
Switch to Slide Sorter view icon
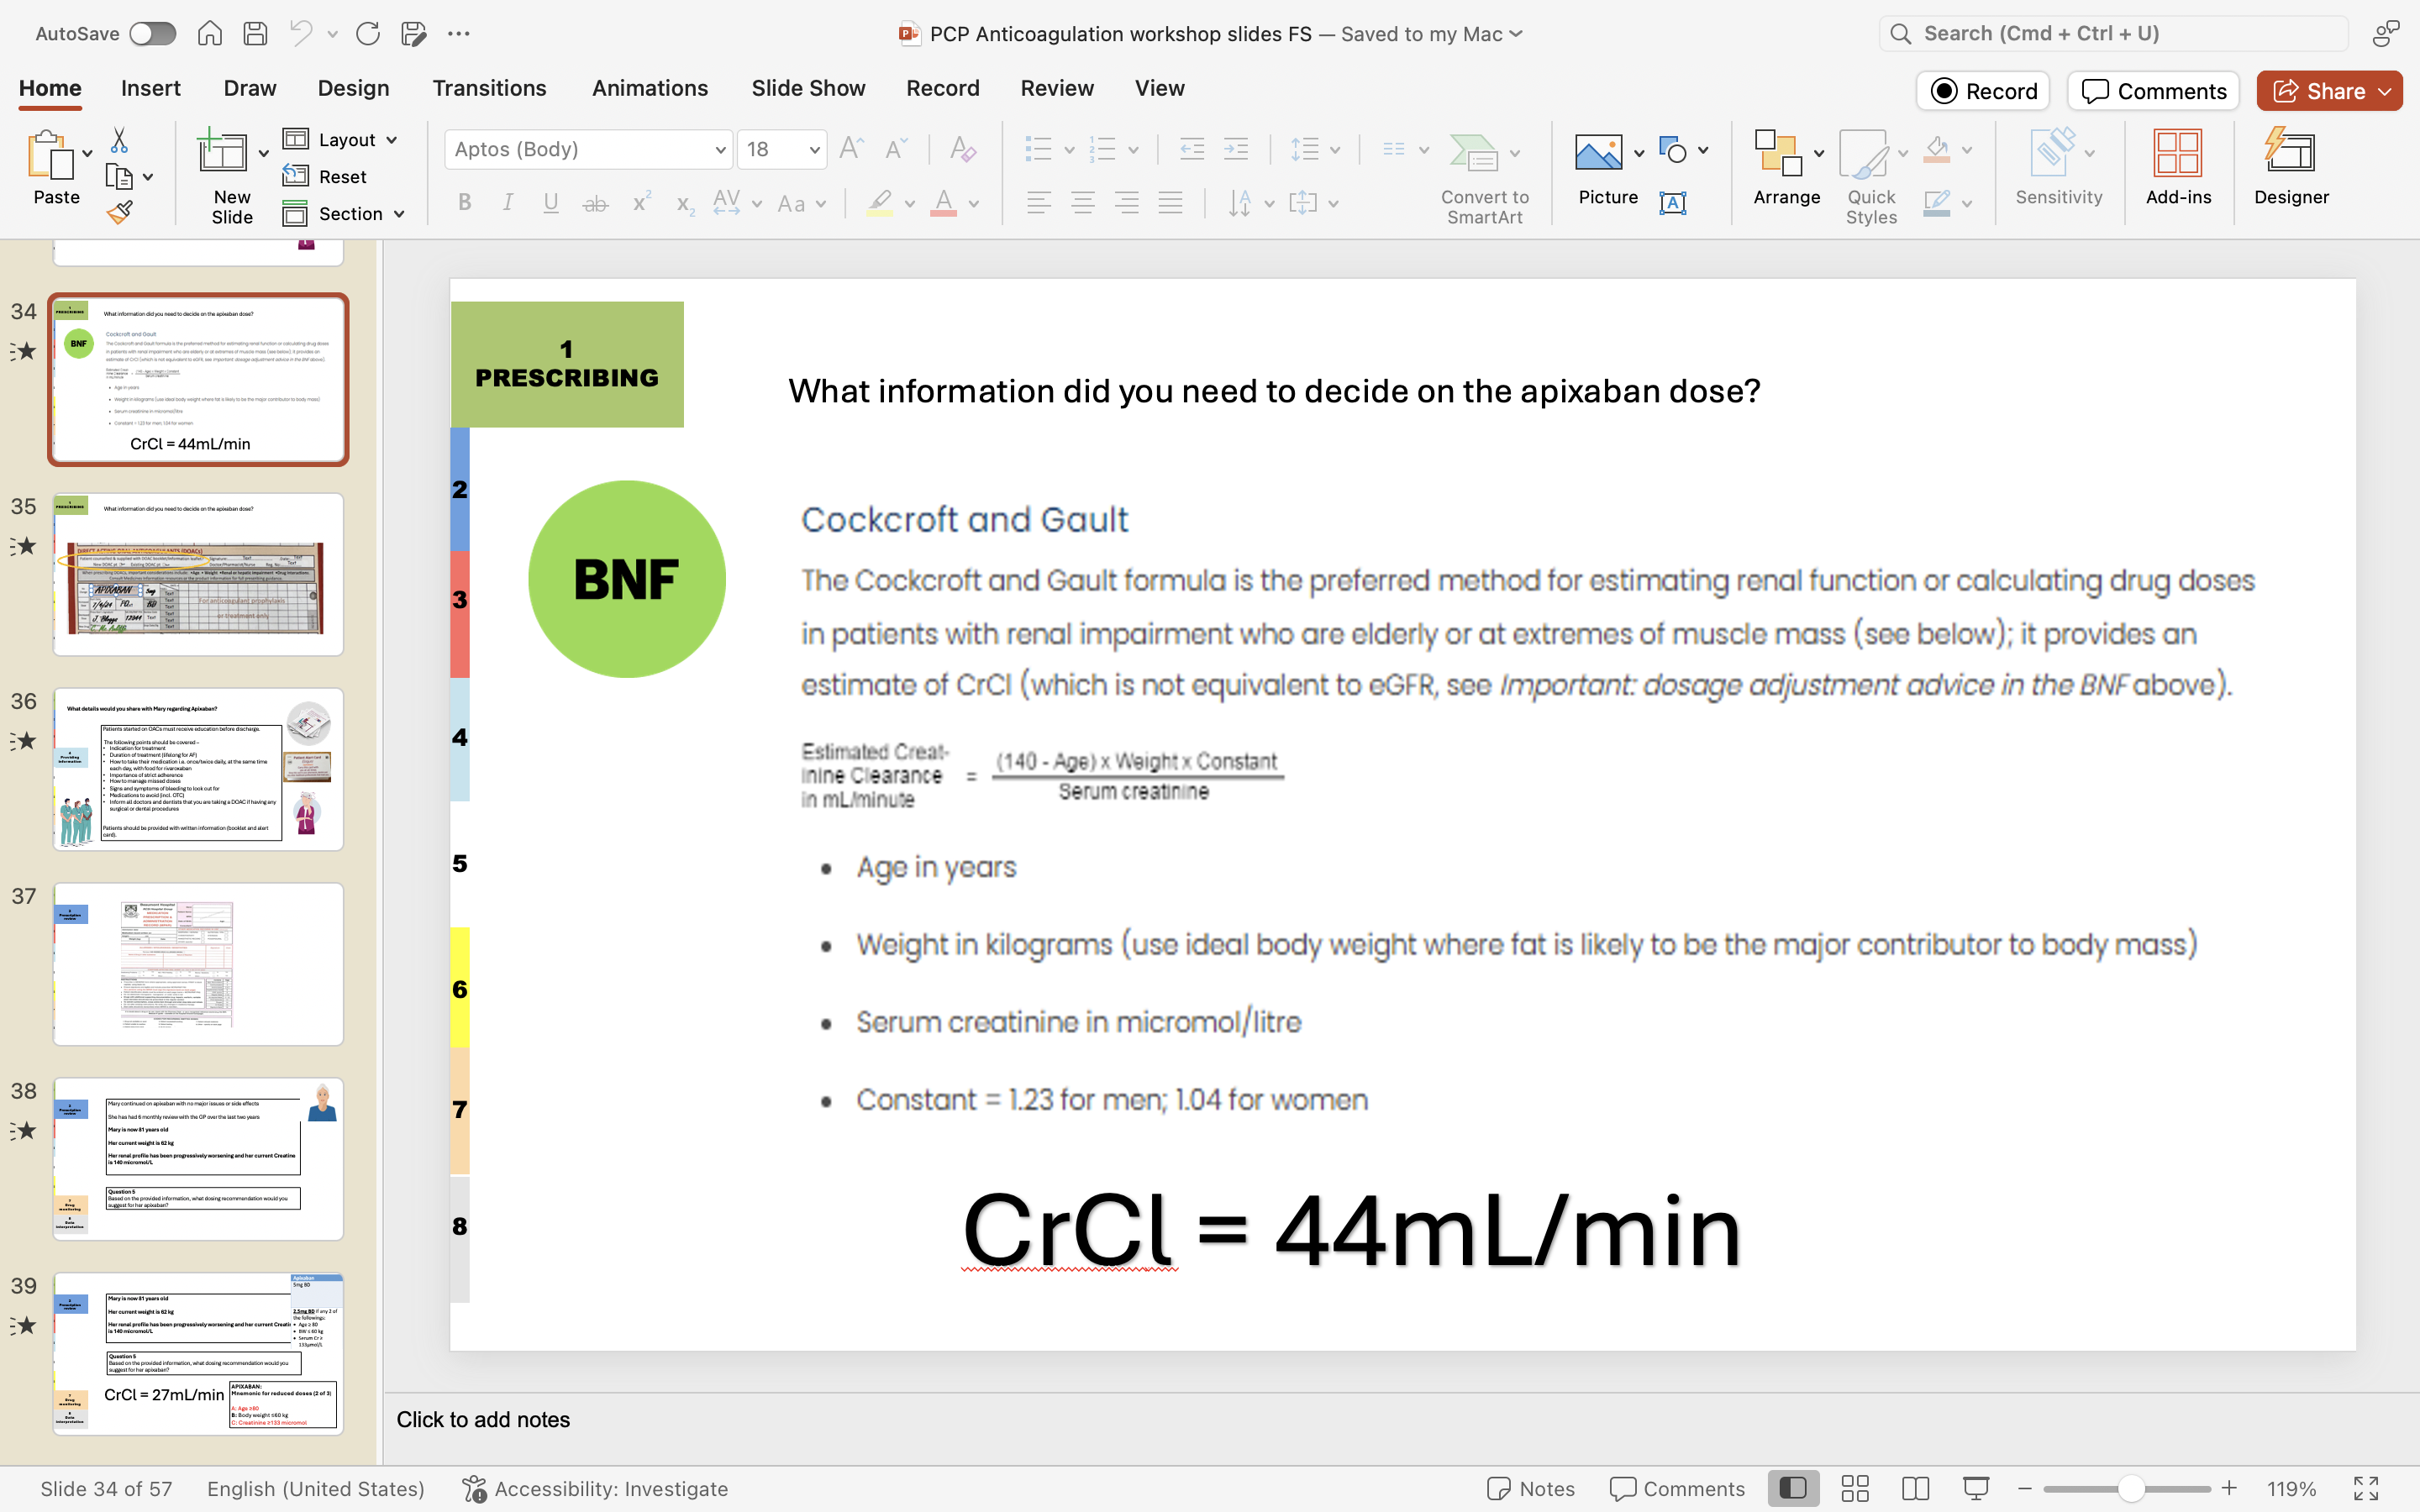1855,1488
